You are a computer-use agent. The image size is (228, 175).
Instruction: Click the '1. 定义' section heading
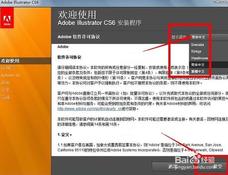pyautogui.click(x=65, y=134)
